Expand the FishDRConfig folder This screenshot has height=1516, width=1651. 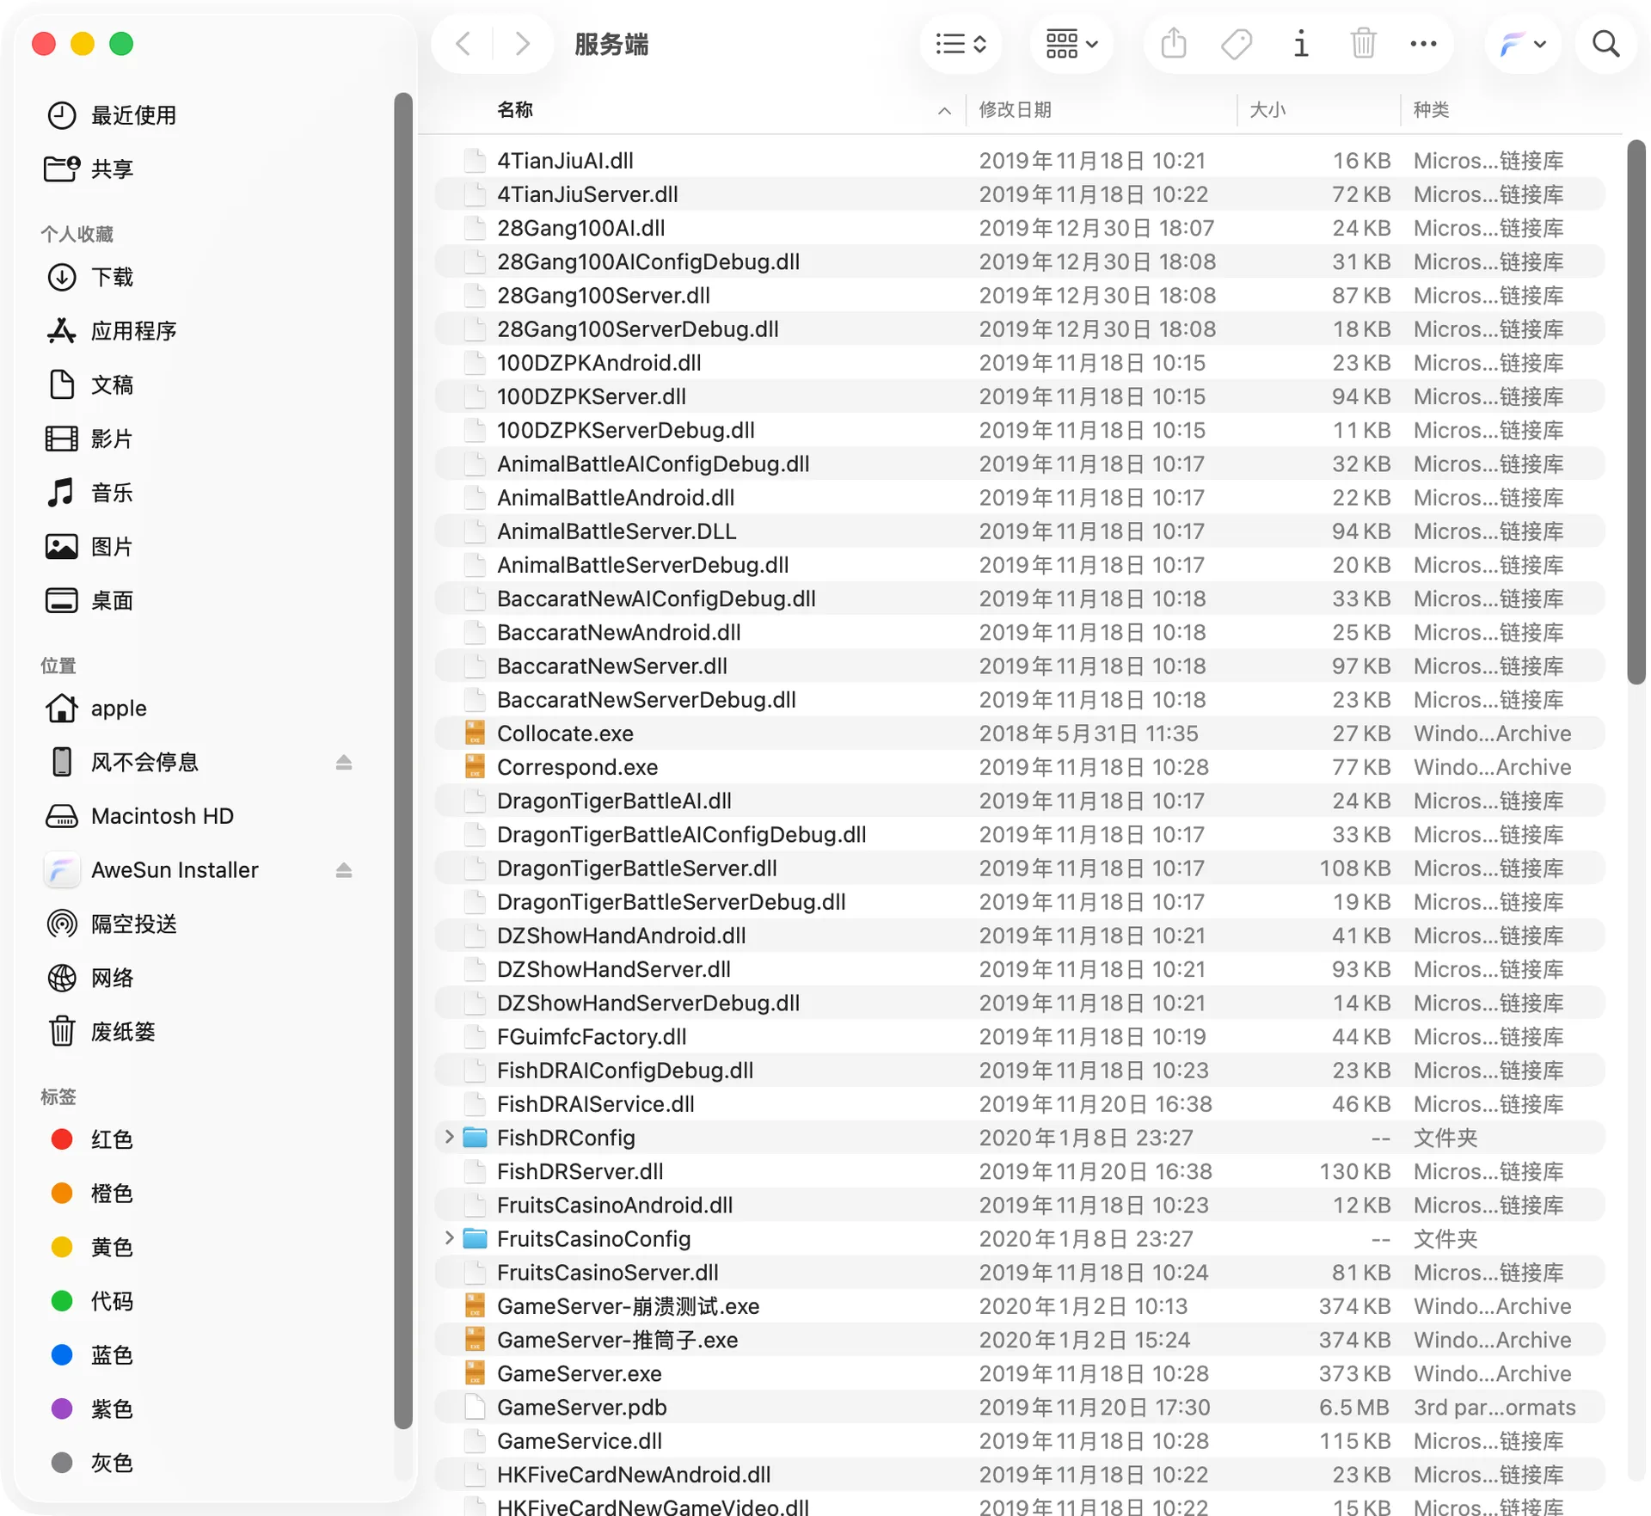[x=449, y=1138]
